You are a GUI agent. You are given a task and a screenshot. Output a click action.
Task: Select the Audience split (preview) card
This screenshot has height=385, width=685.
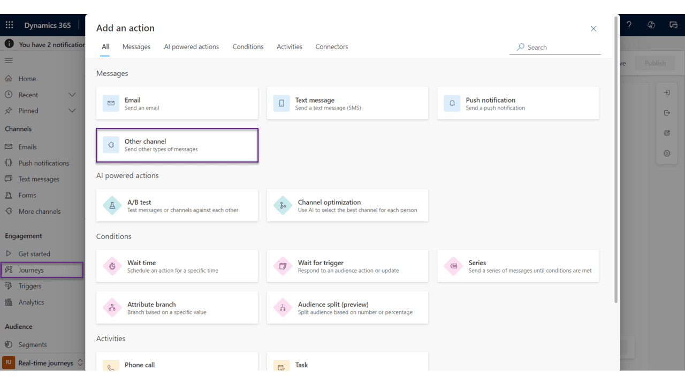[347, 307]
